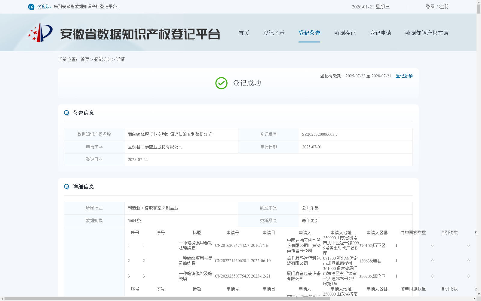Click application number CN202323507754.X
Image resolution: width=481 pixels, height=301 pixels.
(x=232, y=276)
